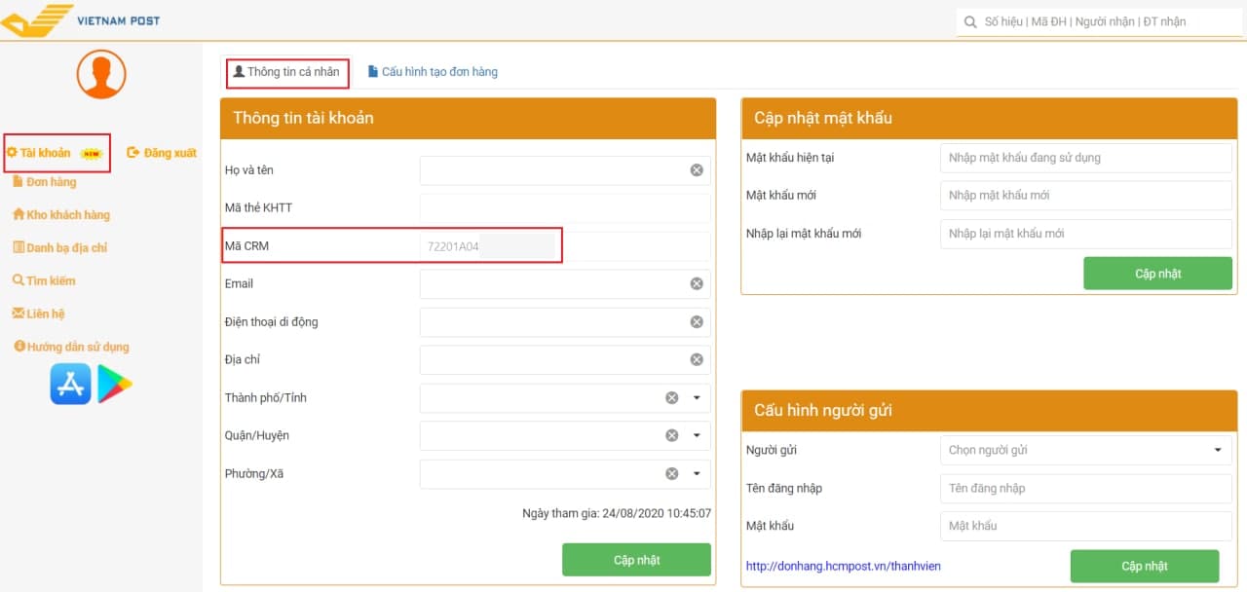
Task: Focus the Mật khẩu hiện tại field
Action: tap(1086, 158)
